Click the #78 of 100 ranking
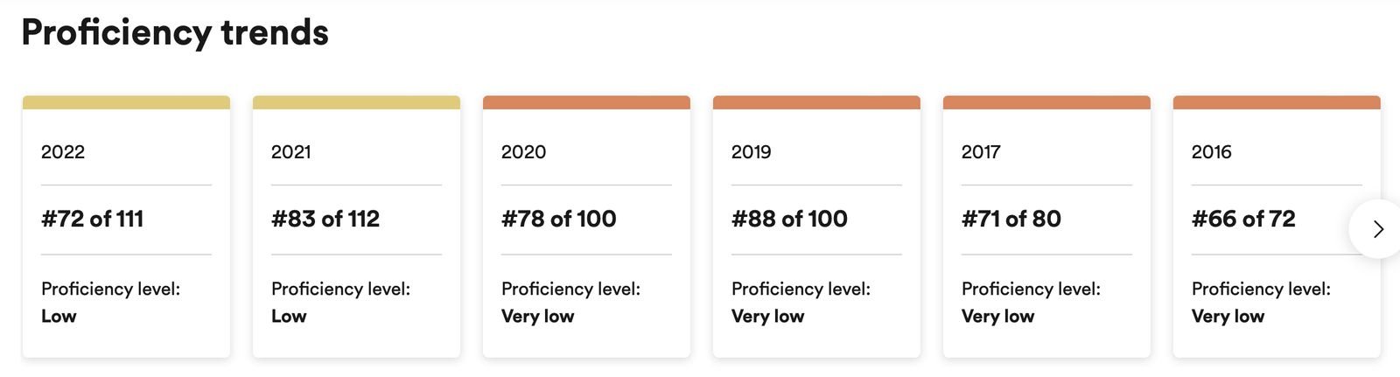This screenshot has width=1400, height=377. (558, 219)
